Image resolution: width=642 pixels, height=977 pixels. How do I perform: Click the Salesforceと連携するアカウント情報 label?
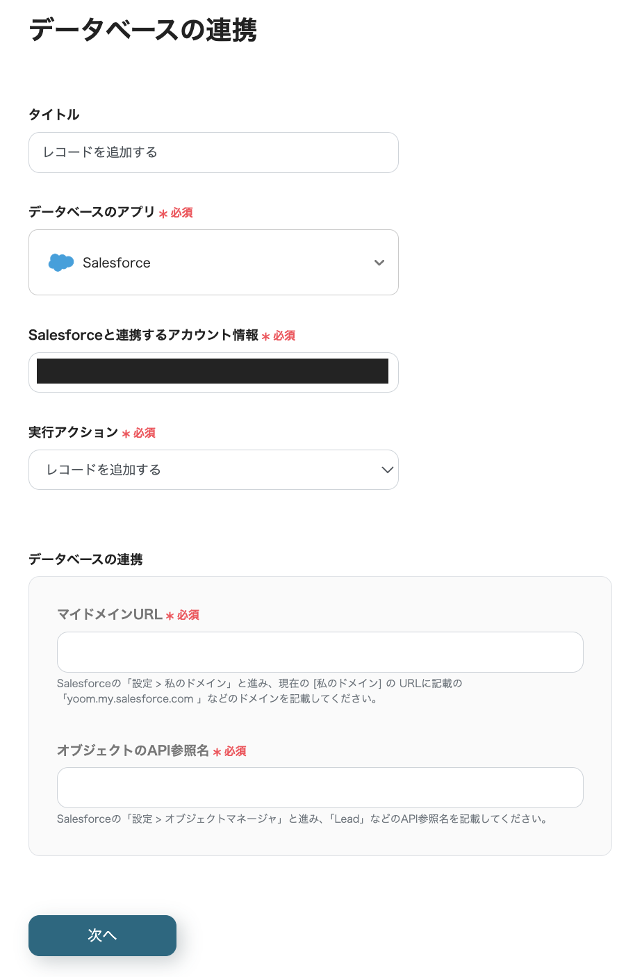click(143, 335)
